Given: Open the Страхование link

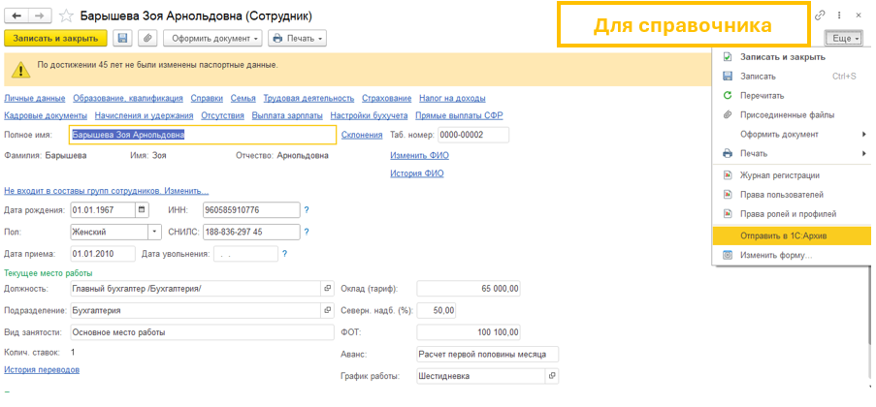Looking at the screenshot, I should click(x=387, y=98).
